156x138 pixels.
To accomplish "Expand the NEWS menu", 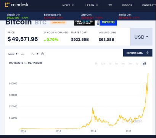I will (68, 5).
